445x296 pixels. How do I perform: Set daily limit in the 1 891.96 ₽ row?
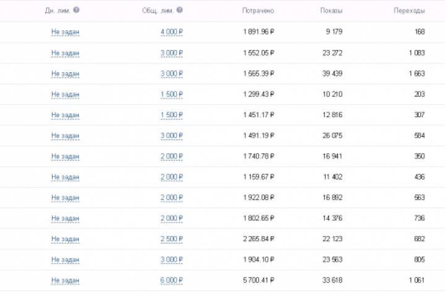[65, 32]
